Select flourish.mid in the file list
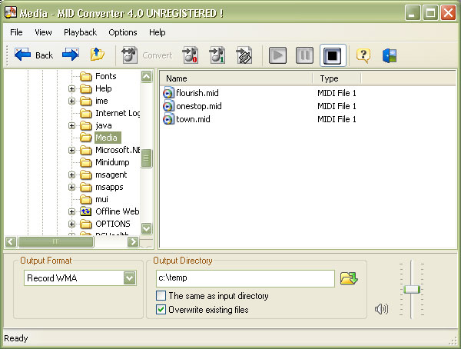Image resolution: width=461 pixels, height=349 pixels. [x=197, y=93]
